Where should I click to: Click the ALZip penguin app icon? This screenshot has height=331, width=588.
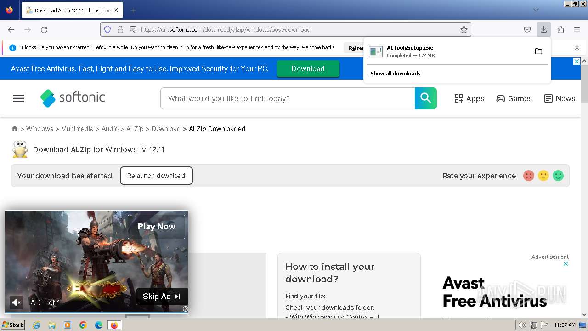click(x=20, y=149)
